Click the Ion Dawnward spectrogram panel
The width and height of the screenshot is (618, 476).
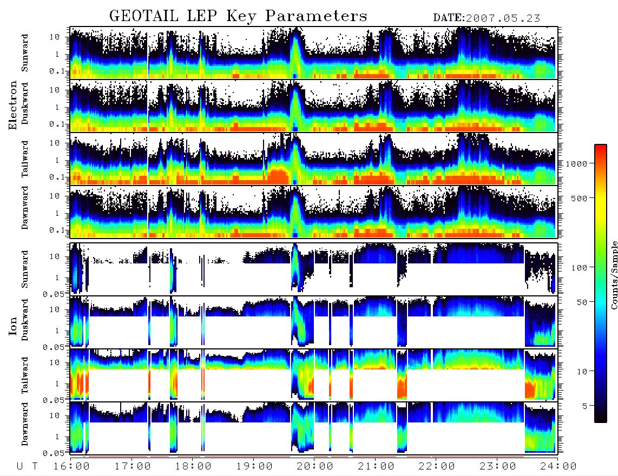[x=313, y=428]
